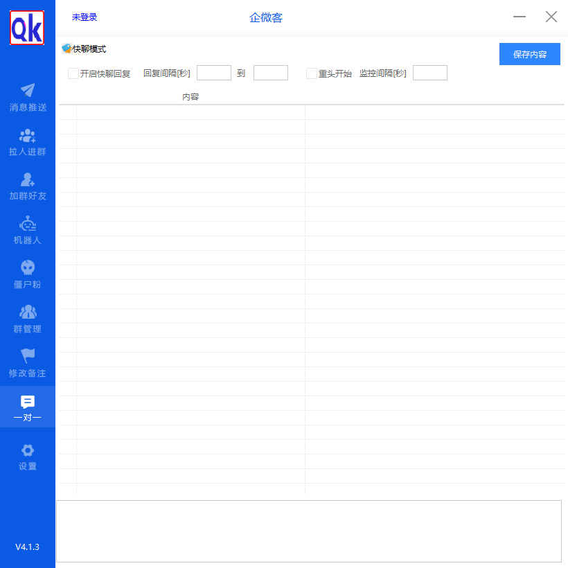Open the 修改备注 flag icon
This screenshot has width=568, height=568.
point(28,356)
